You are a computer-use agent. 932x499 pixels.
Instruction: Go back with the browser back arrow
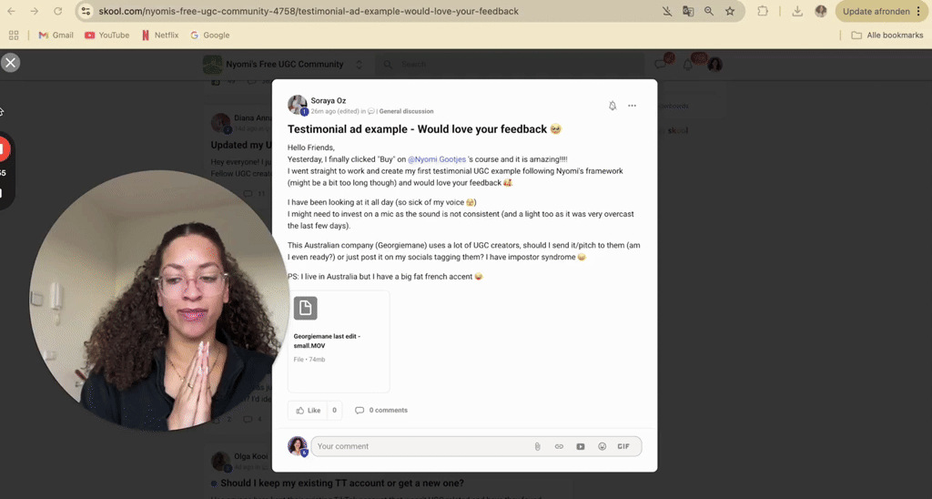(x=11, y=11)
